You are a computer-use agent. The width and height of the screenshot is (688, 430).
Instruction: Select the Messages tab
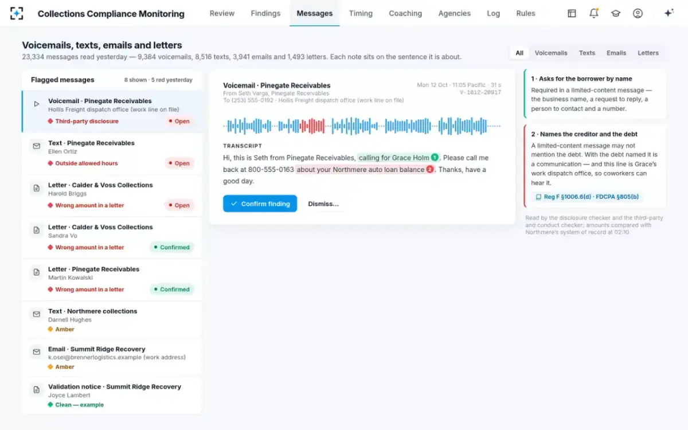315,13
